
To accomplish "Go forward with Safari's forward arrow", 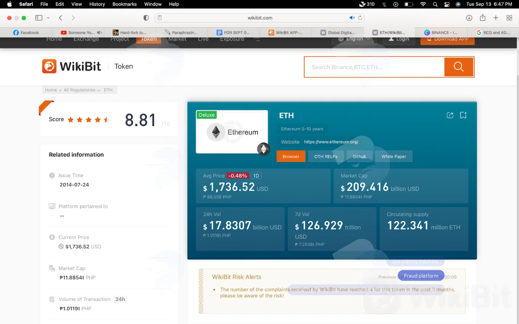I will (73, 18).
